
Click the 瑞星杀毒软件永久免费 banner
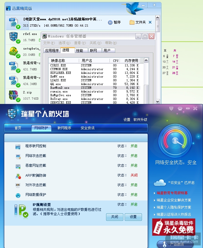pyautogui.click(x=174, y=227)
